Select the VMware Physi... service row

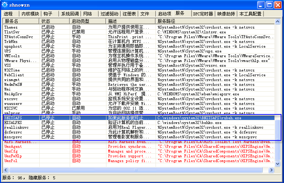pos(139,61)
